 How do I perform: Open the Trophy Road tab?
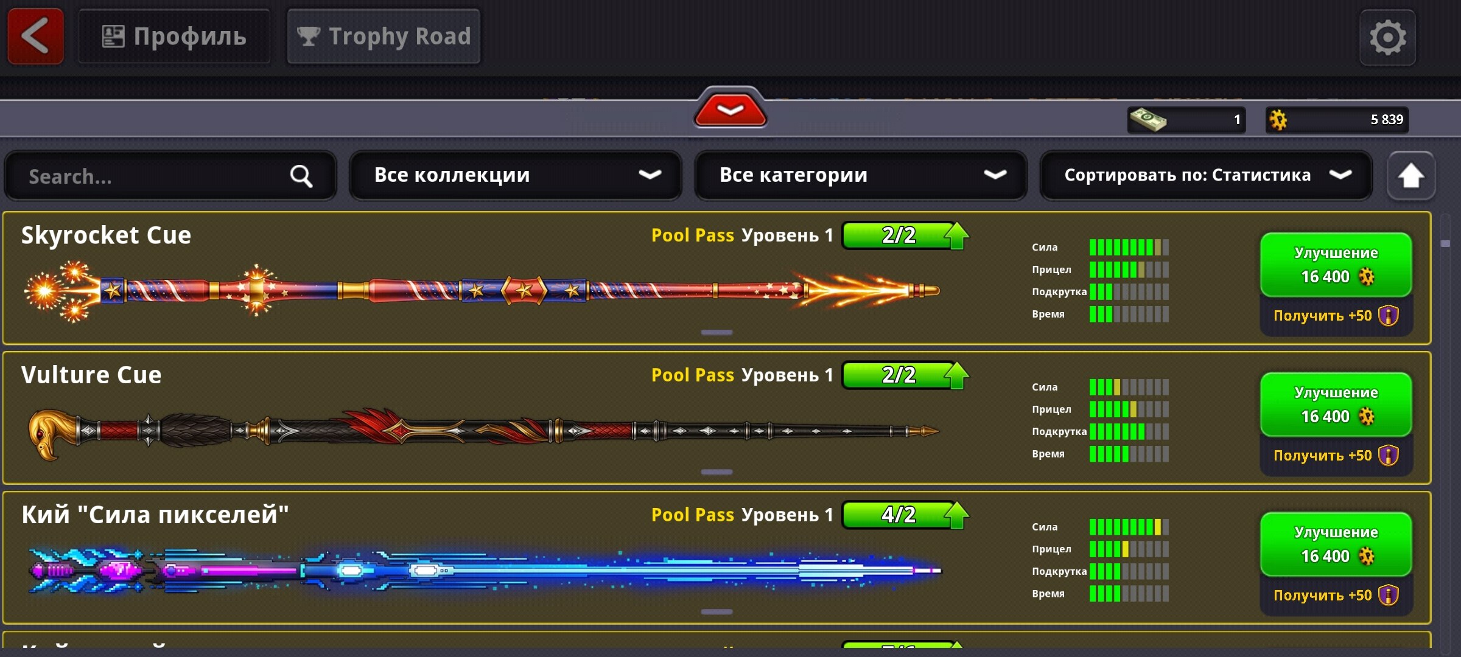[384, 36]
